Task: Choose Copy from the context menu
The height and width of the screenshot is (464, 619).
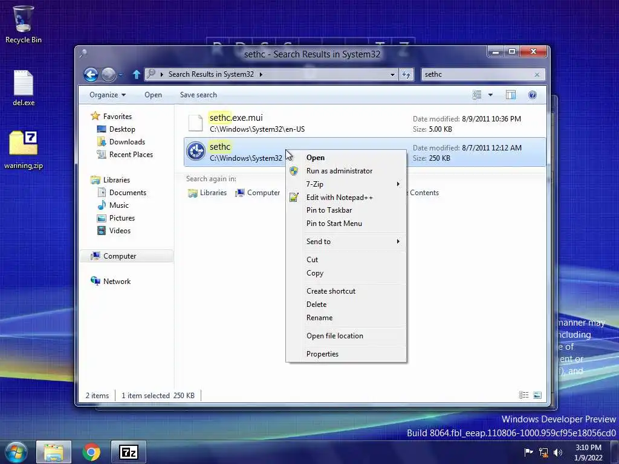Action: tap(346, 273)
